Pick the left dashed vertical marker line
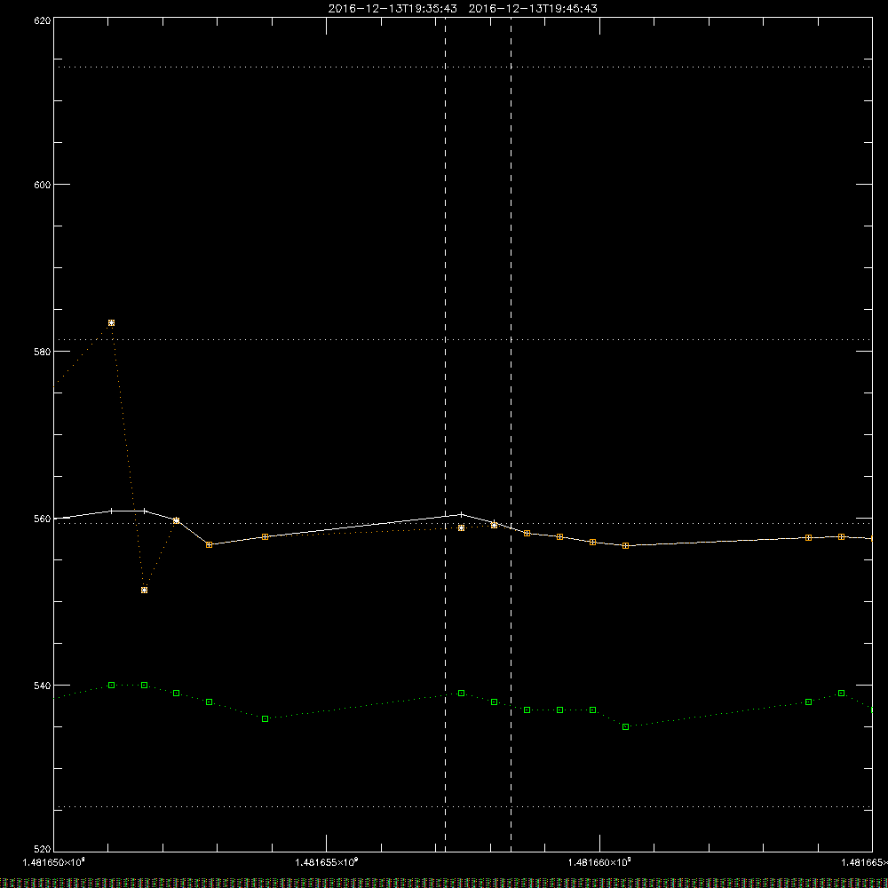The width and height of the screenshot is (888, 888). point(445,434)
